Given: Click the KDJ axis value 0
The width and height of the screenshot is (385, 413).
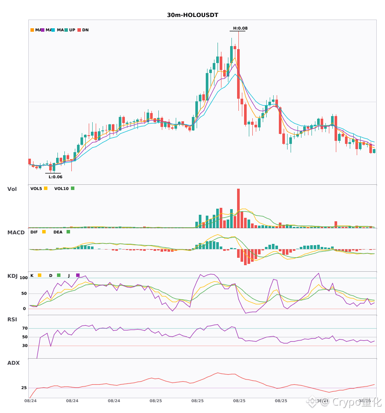Looking at the screenshot, I should coord(24,309).
